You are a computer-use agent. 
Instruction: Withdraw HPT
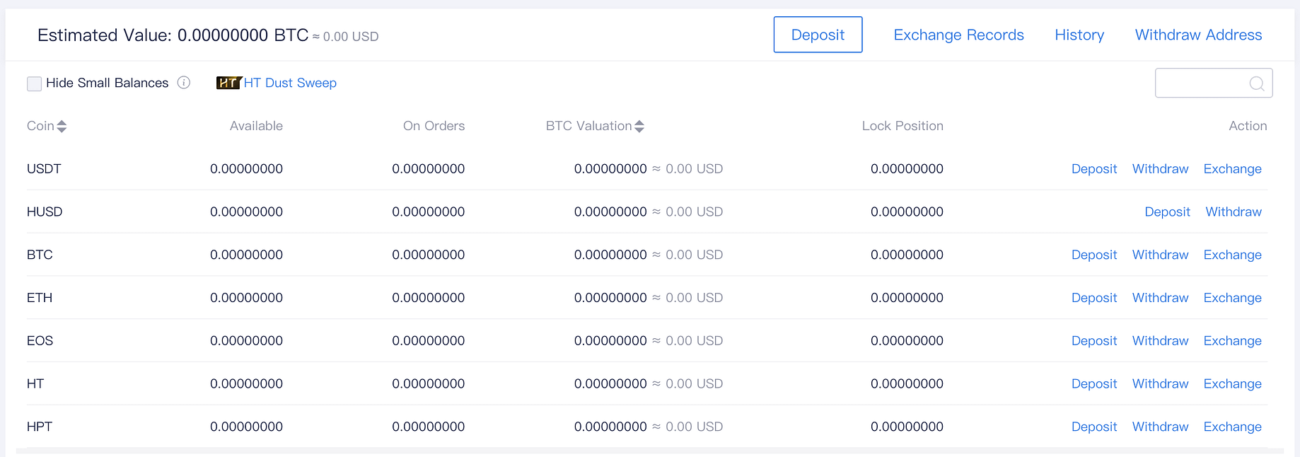click(1160, 427)
